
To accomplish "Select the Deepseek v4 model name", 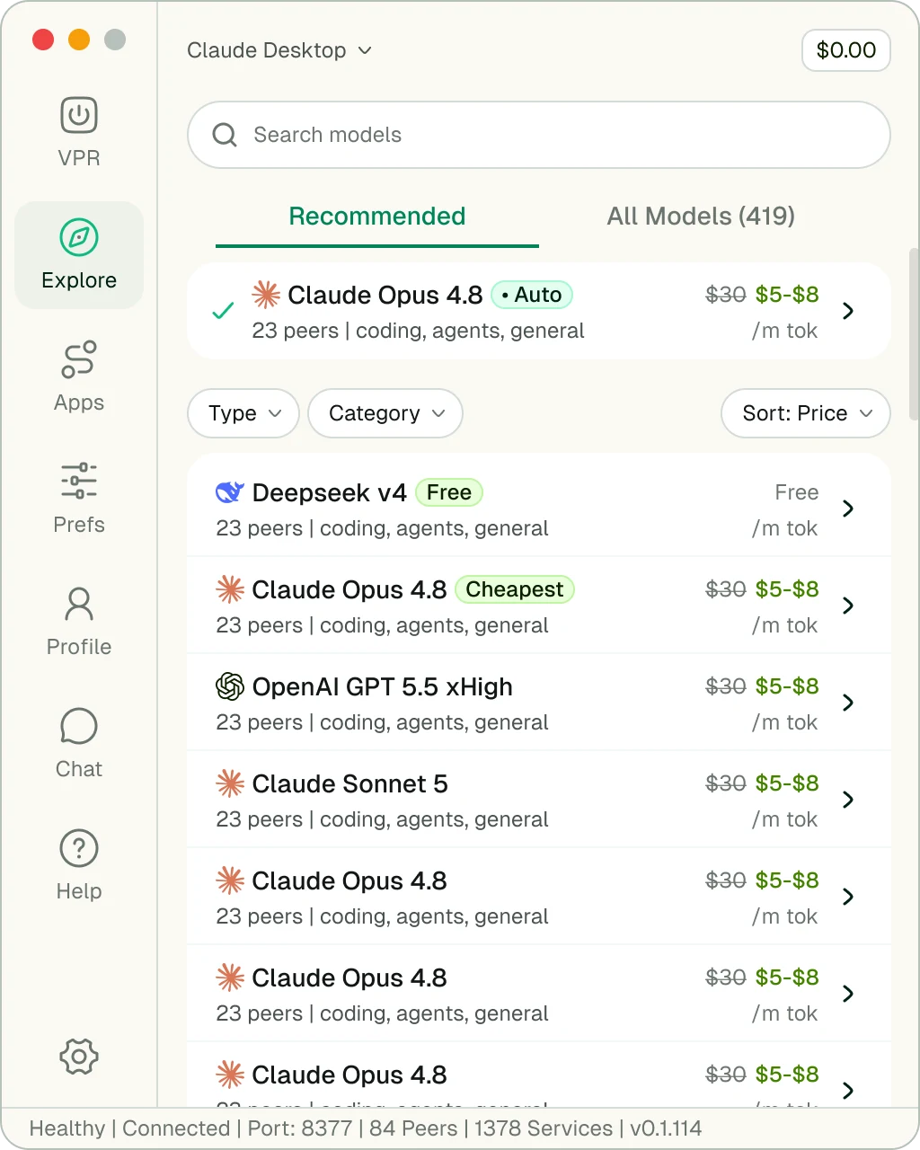I will (x=330, y=492).
